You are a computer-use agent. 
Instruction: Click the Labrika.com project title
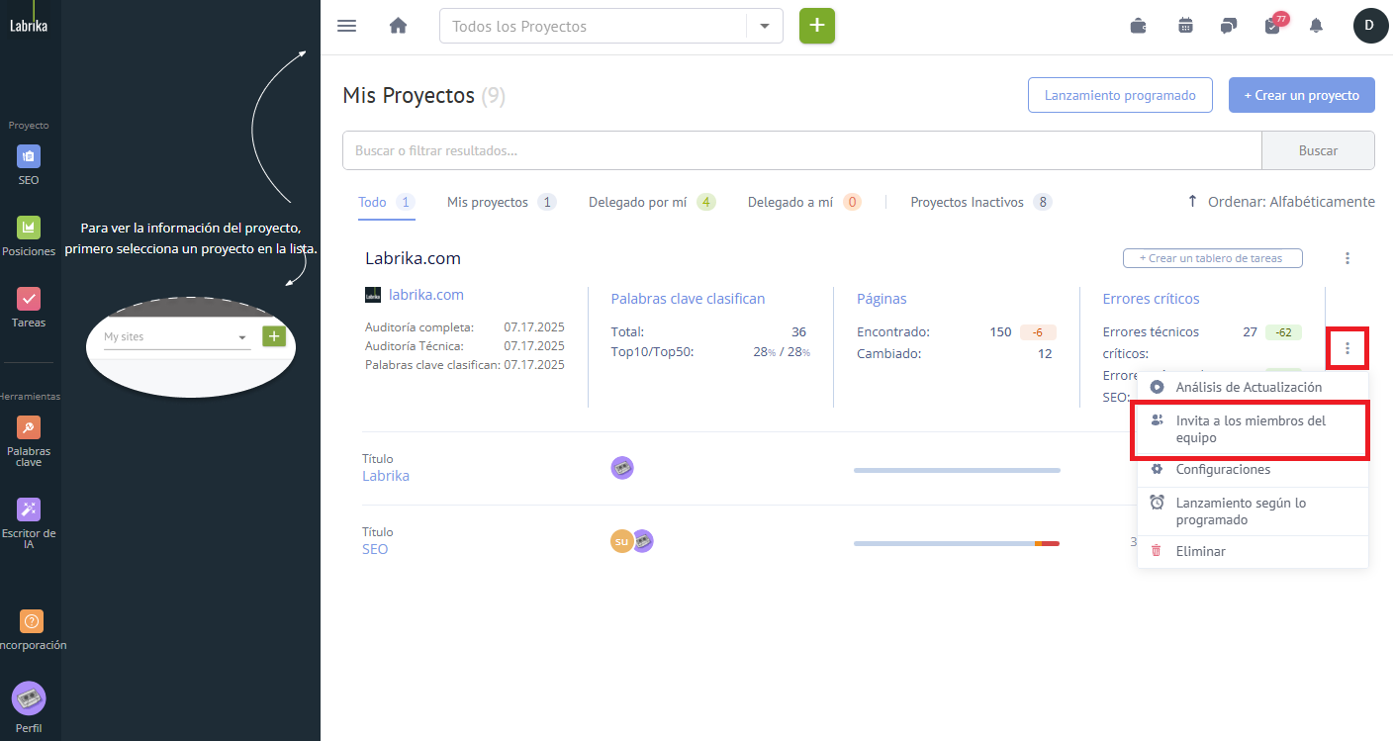(413, 258)
